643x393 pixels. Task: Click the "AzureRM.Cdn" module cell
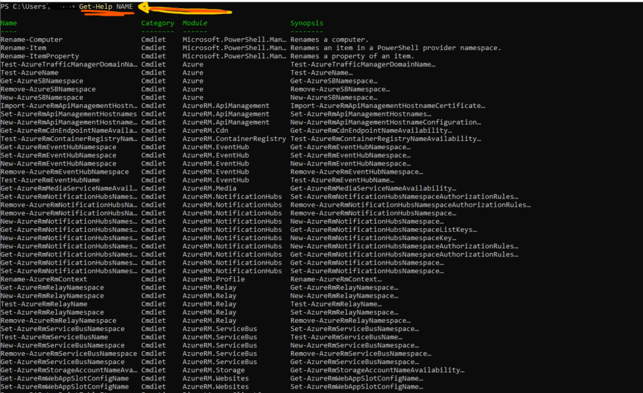(205, 130)
